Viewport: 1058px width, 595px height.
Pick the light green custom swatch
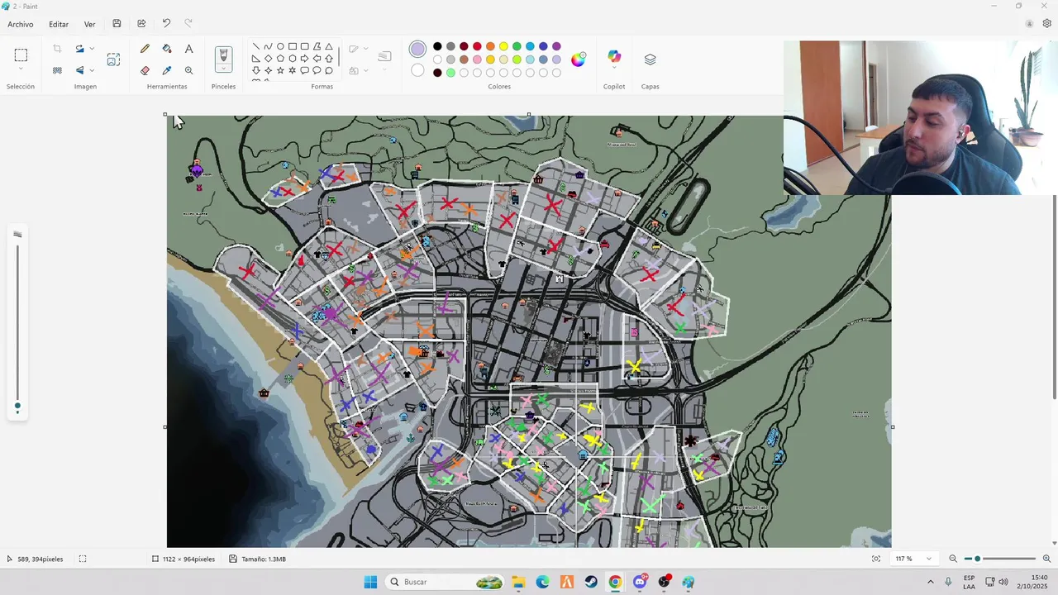(450, 73)
